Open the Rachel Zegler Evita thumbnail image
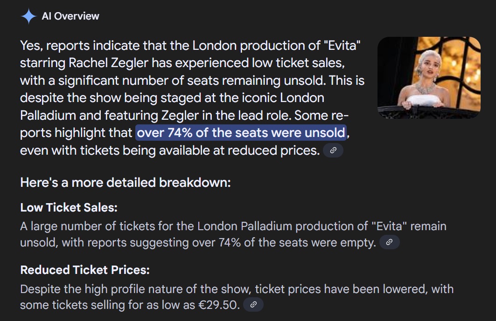This screenshot has height=321, width=496. click(429, 77)
